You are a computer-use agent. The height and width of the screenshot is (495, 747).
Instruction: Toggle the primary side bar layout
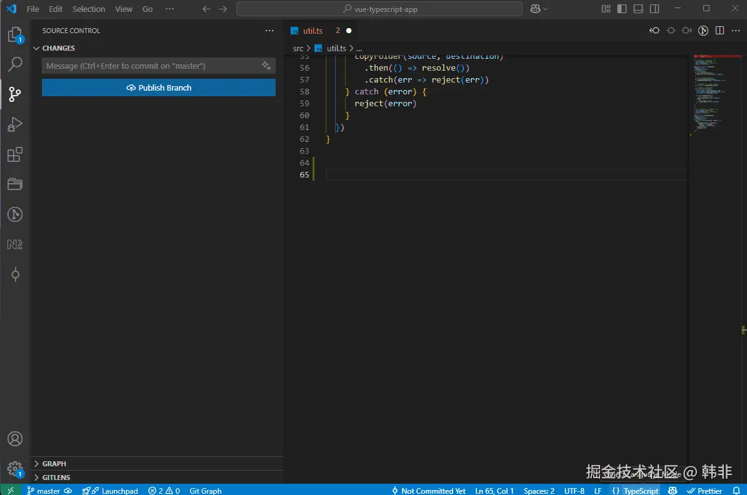coord(621,9)
